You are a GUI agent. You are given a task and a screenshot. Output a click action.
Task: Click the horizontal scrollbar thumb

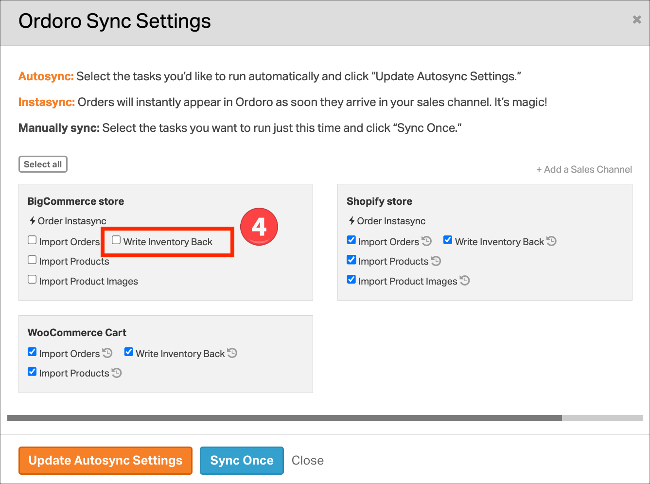(x=284, y=418)
